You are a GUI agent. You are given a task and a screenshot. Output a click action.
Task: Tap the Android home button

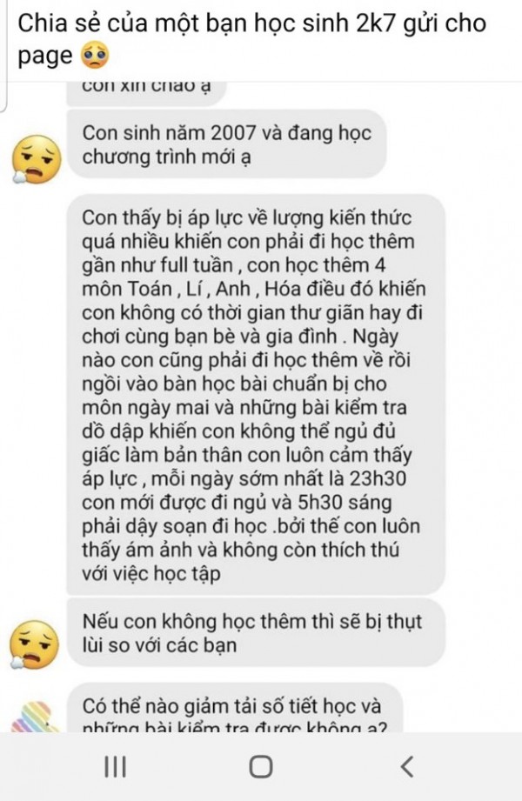(261, 766)
